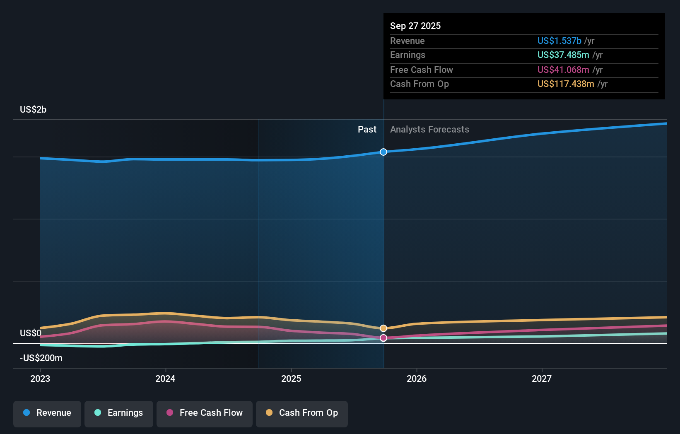The image size is (680, 434).
Task: Switch to the Past section label
Action: [x=367, y=129]
